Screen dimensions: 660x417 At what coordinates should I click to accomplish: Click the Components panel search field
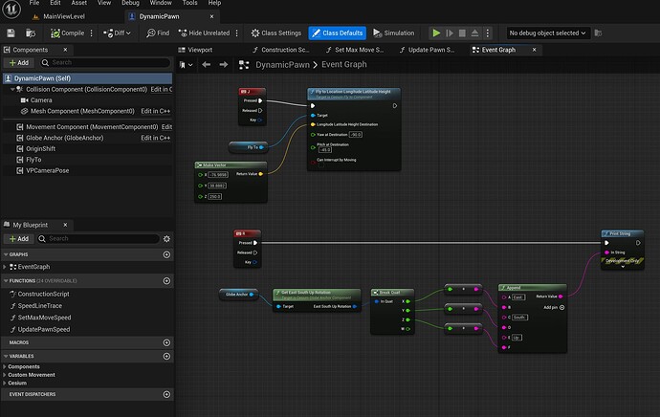point(105,62)
